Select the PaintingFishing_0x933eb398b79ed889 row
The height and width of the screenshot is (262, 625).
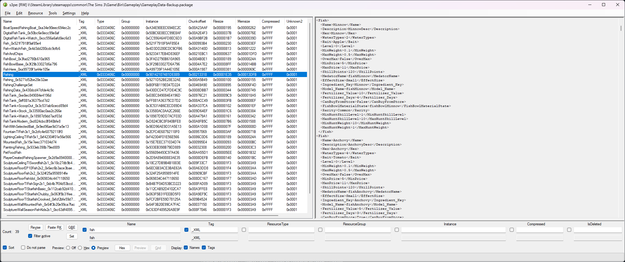(x=154, y=147)
